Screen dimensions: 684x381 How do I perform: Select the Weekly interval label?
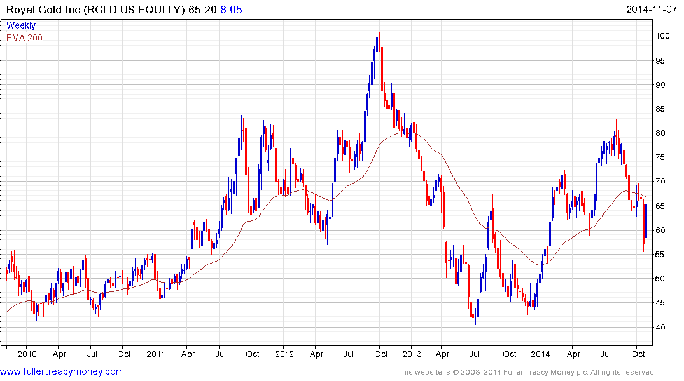[x=21, y=26]
